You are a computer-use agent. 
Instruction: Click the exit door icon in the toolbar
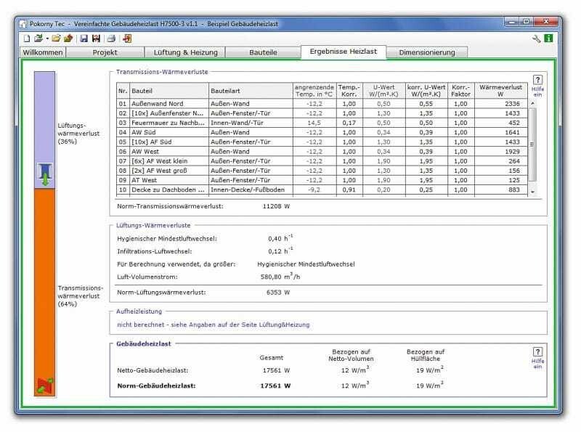pos(127,38)
